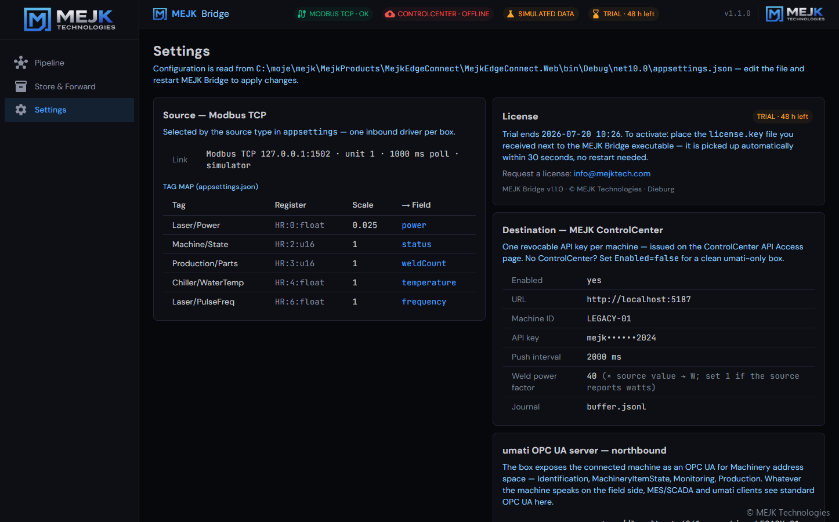The height and width of the screenshot is (522, 839).
Task: Click the masked API key value
Action: point(621,338)
